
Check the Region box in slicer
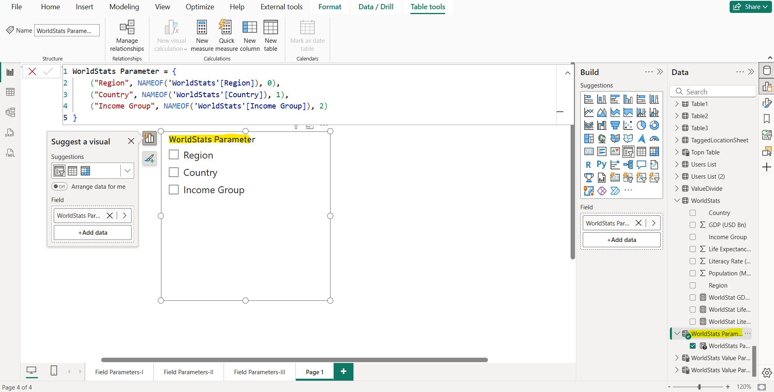[x=174, y=155]
